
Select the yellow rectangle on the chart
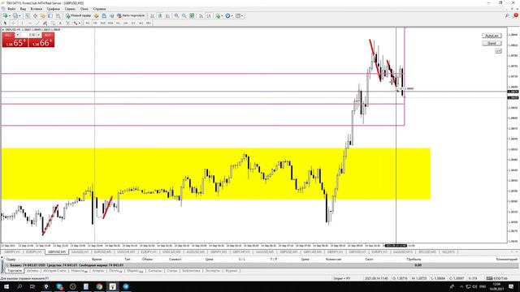pos(215,174)
